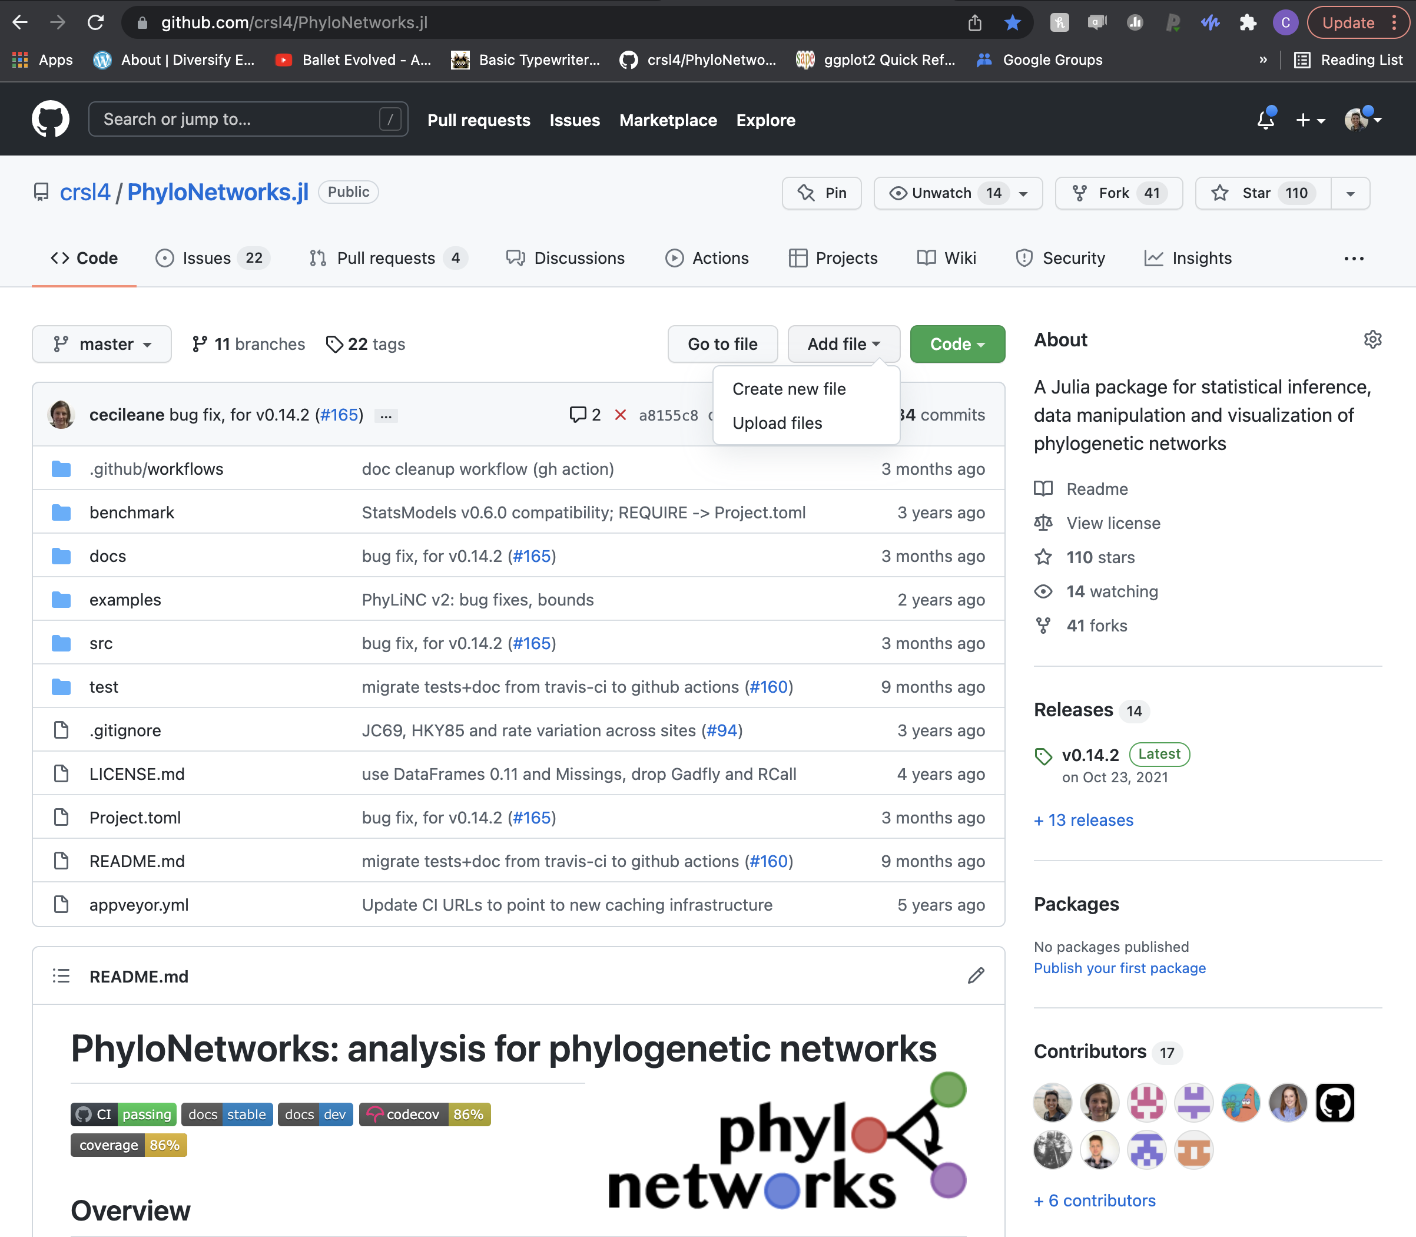Click + 6 contributors link
Viewport: 1416px width, 1237px height.
click(x=1095, y=1200)
